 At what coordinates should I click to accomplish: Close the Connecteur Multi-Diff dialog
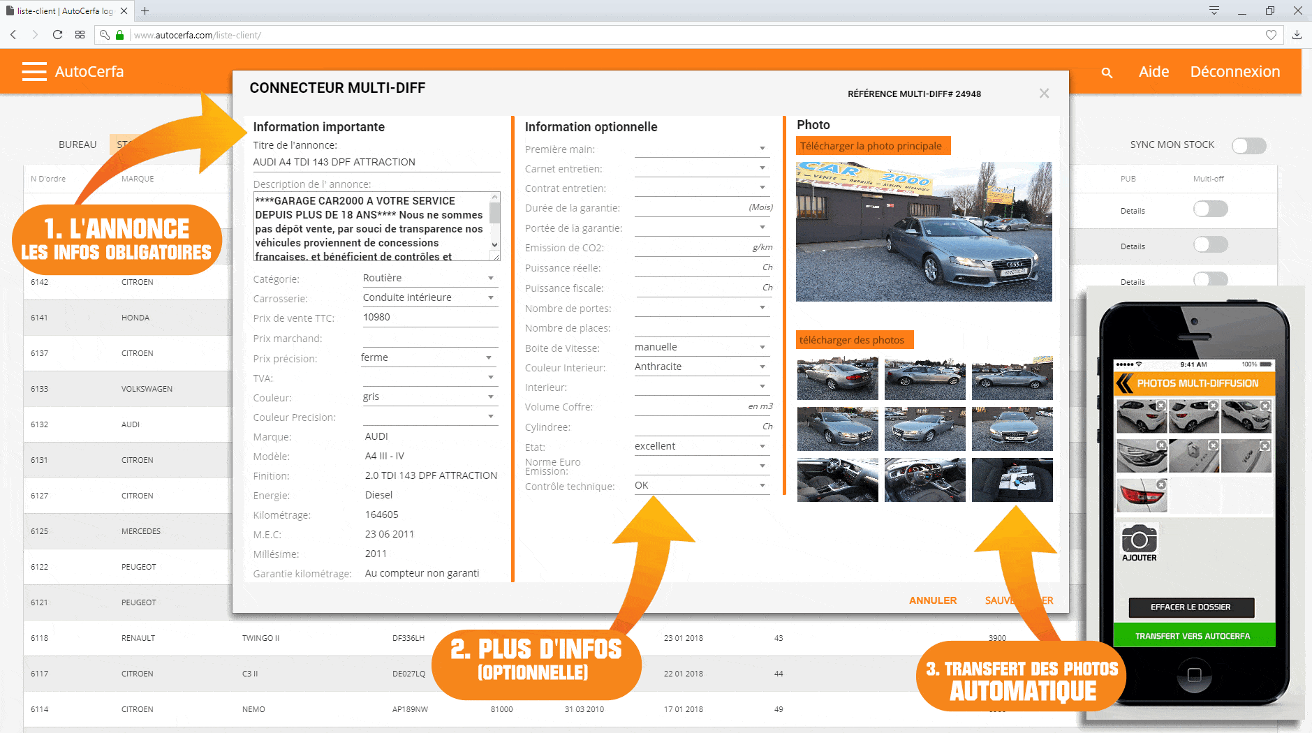[1044, 94]
